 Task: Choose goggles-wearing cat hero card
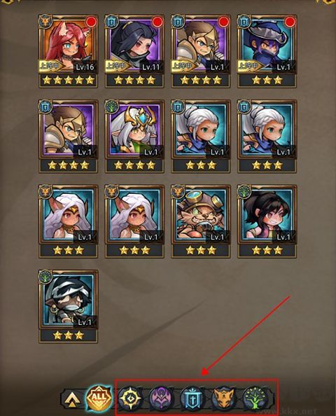pos(201,221)
